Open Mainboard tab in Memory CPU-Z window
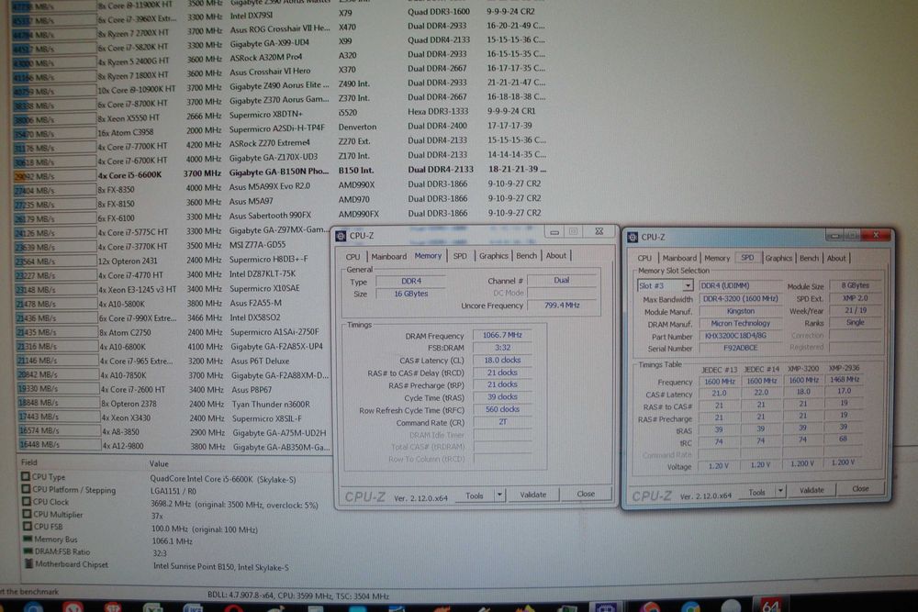 tap(388, 256)
